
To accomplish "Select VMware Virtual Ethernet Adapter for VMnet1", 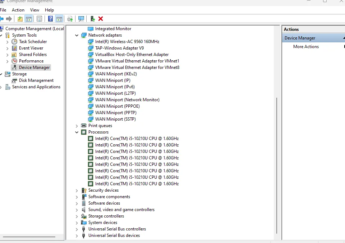I will pos(137,61).
